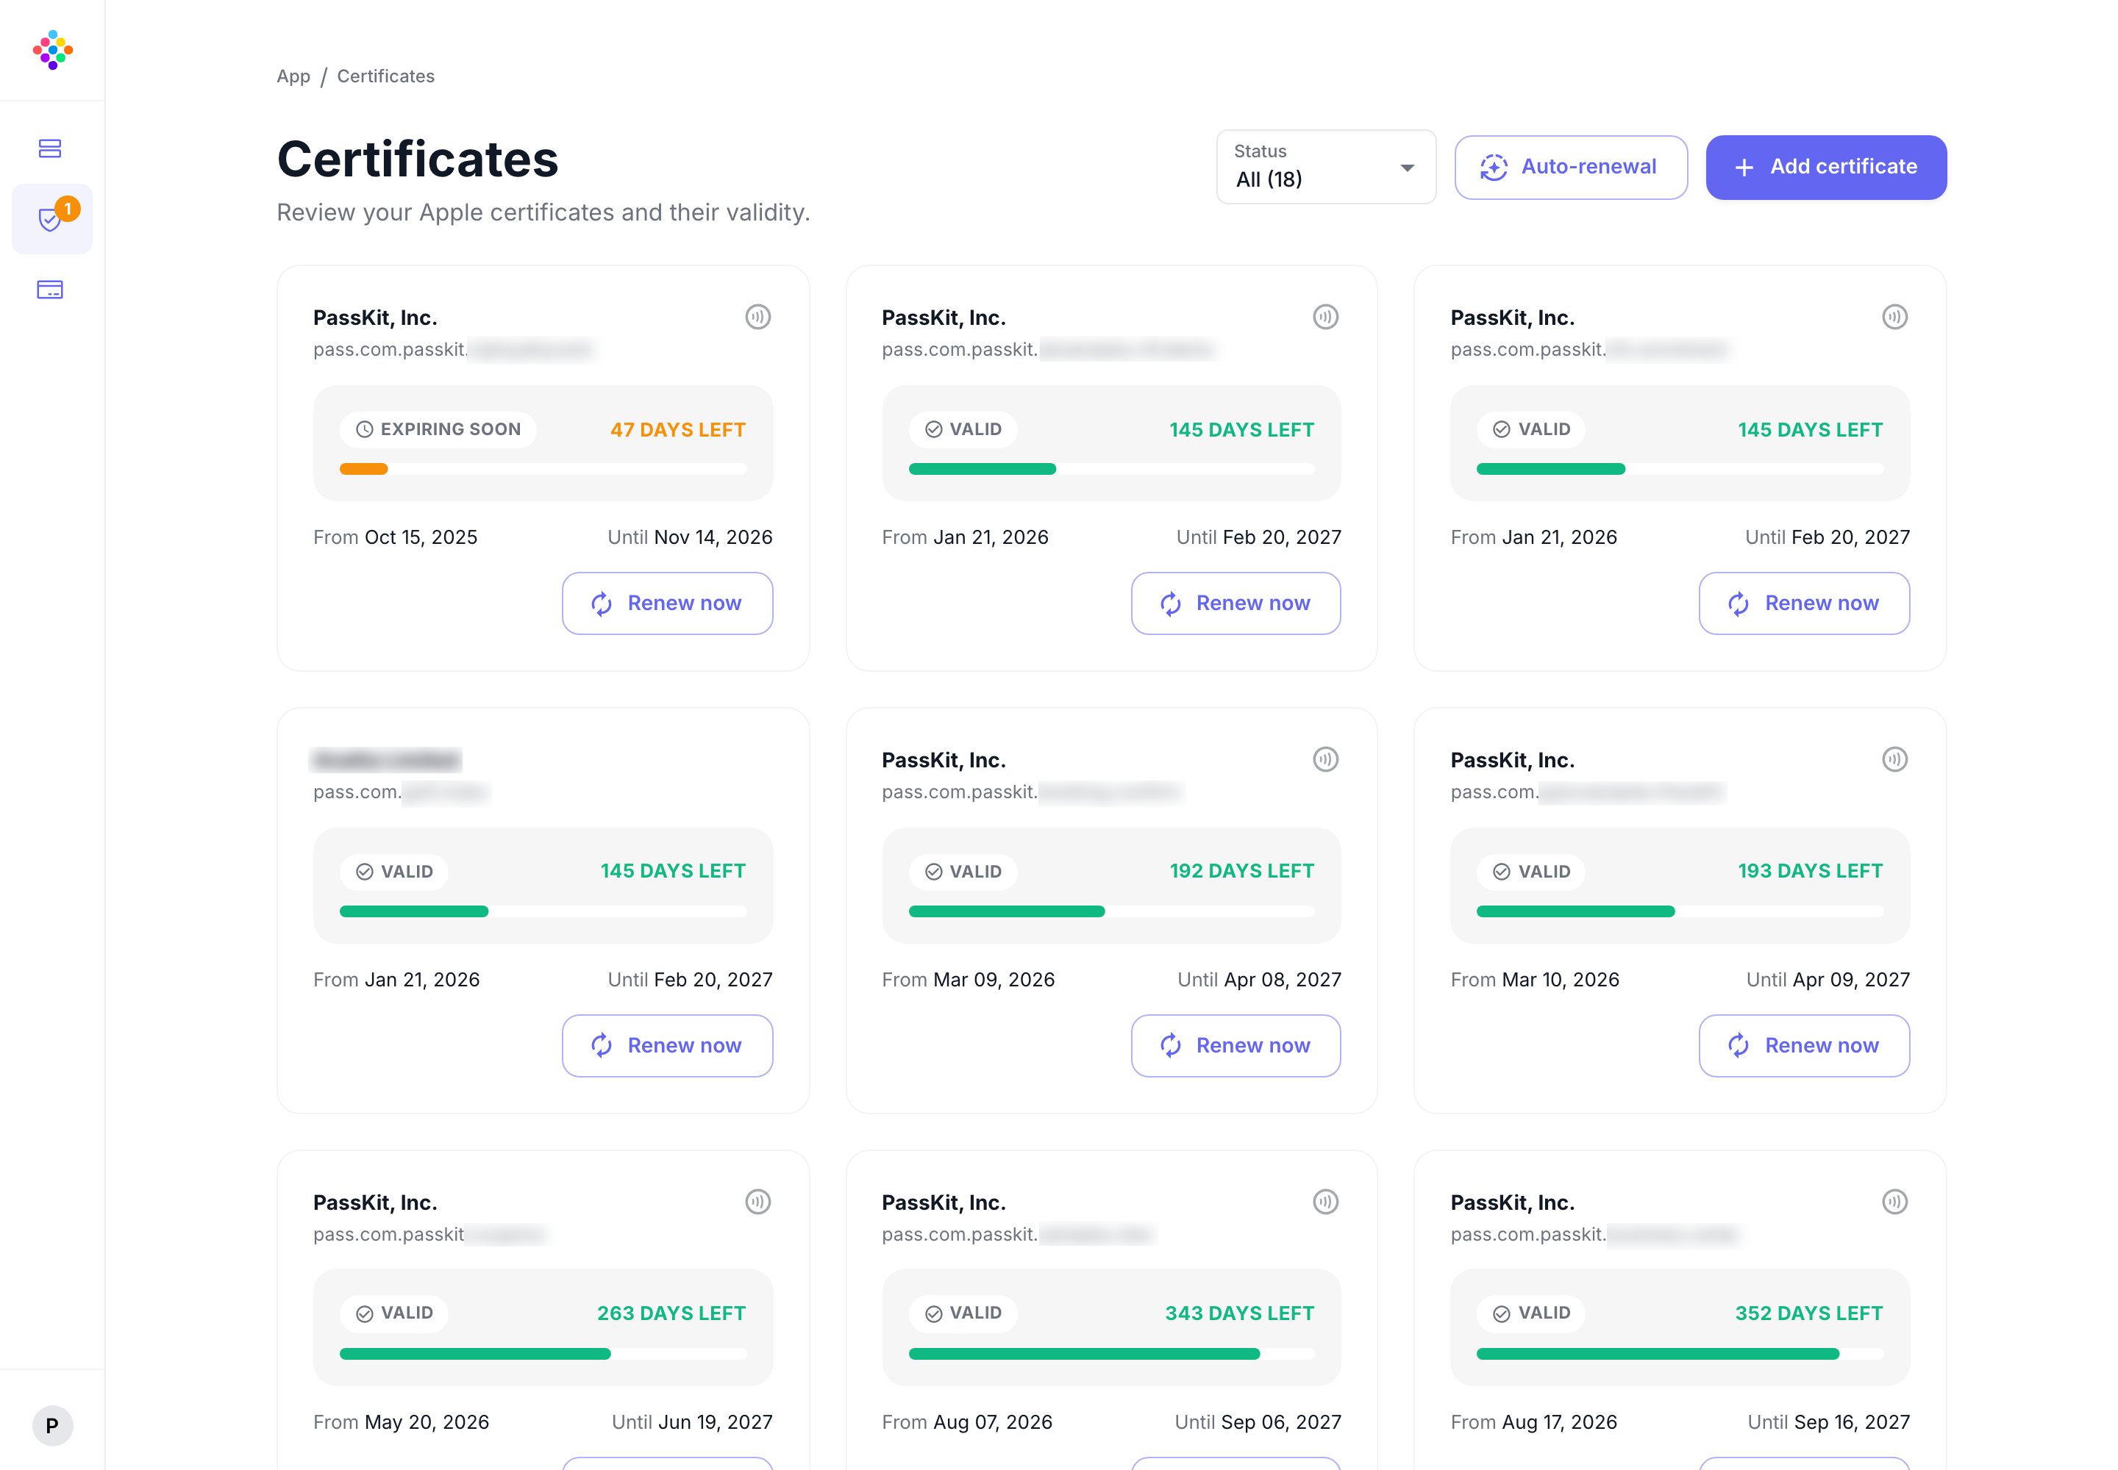Click the "From Mar 10, 2026" date
Screen dimensions: 2118x1470
tap(1535, 980)
